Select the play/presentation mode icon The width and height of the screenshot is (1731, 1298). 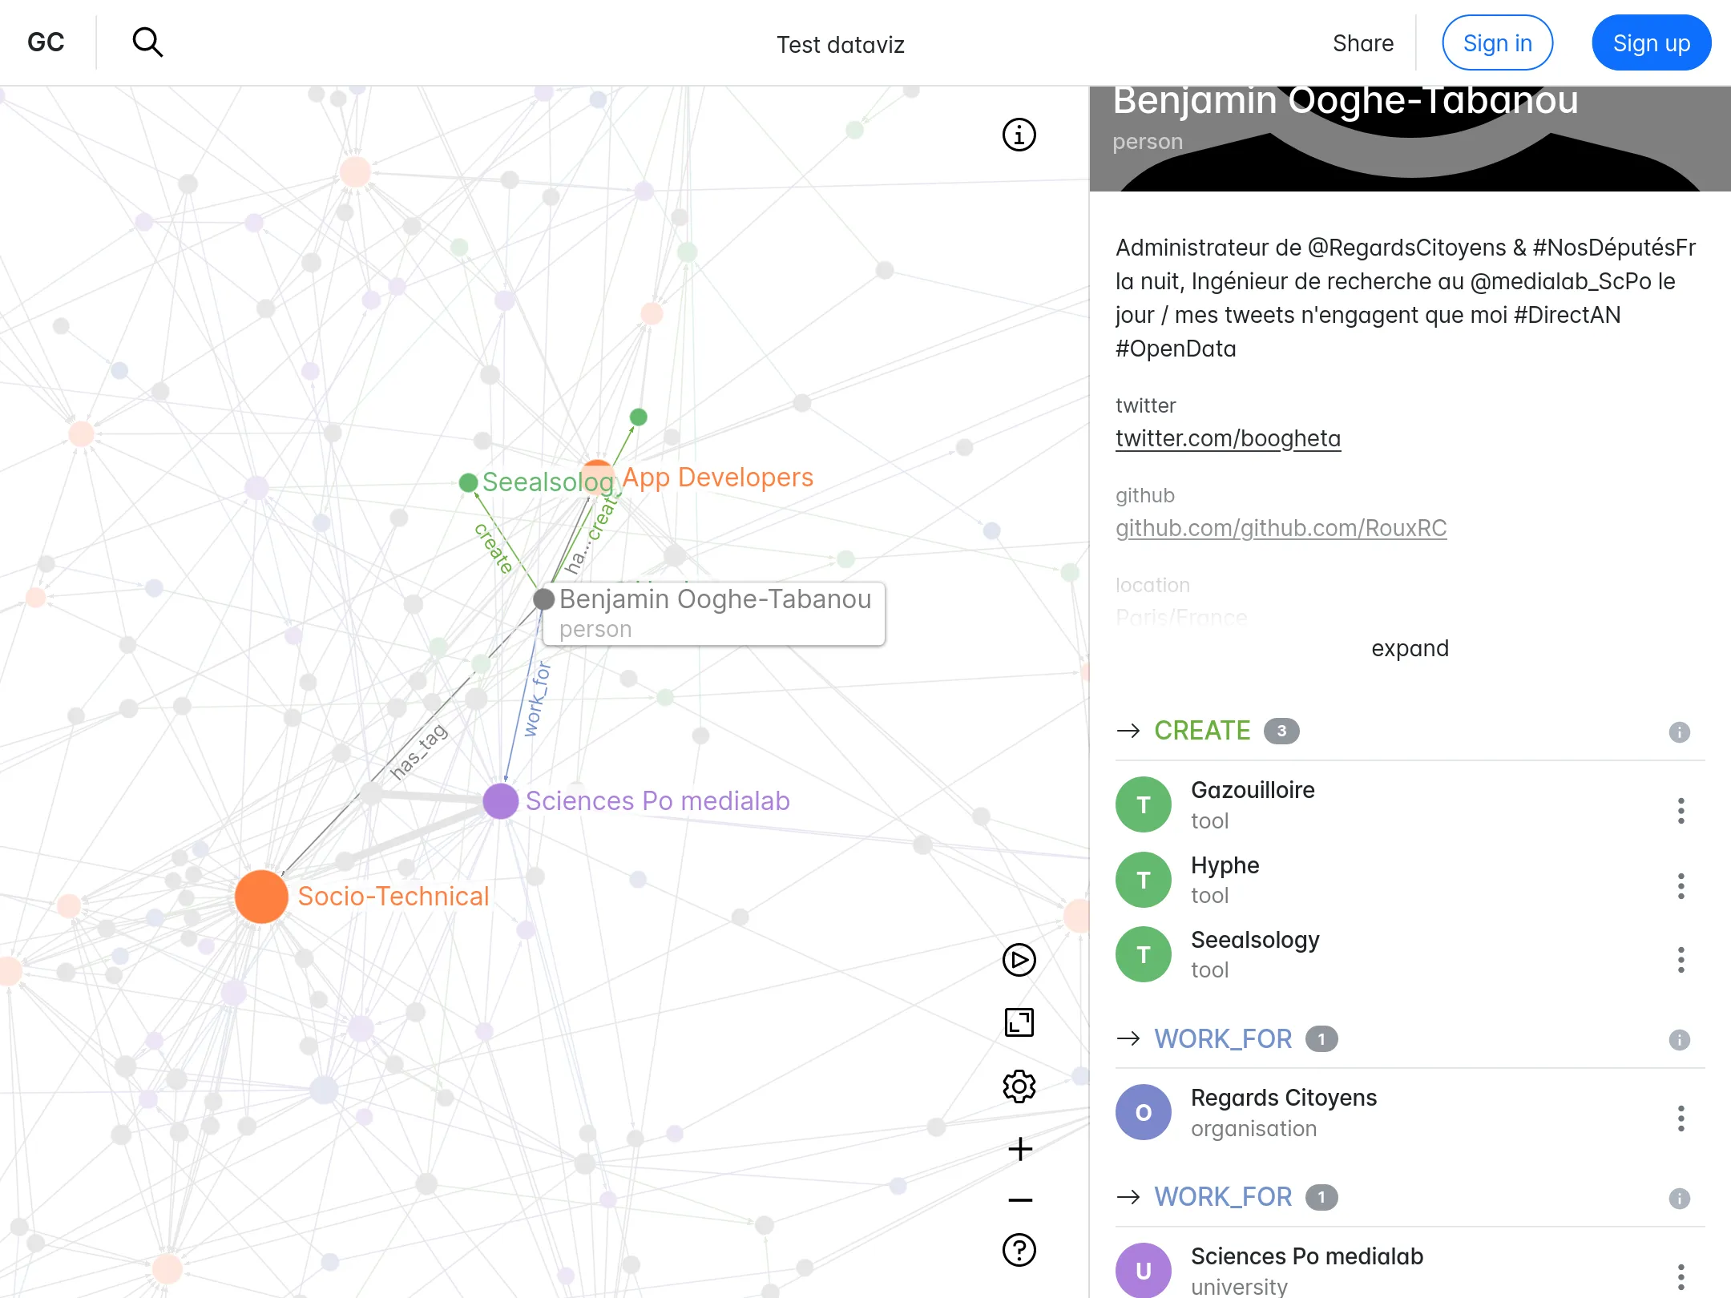point(1021,958)
